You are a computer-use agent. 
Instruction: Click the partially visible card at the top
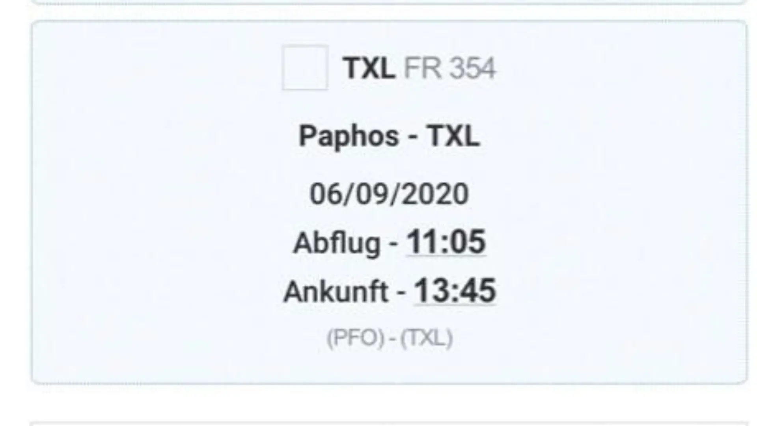(x=389, y=2)
